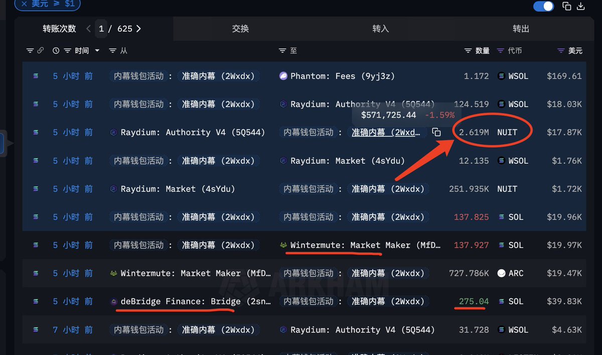The image size is (602, 355).
Task: Click the Solana chain icon starting the $169.61 row
Action: [36, 76]
